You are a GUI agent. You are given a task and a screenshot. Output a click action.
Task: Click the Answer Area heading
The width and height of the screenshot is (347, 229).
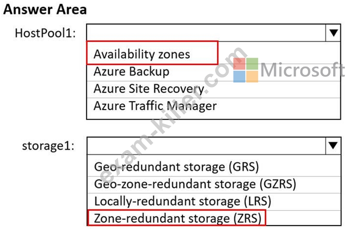coord(45,9)
